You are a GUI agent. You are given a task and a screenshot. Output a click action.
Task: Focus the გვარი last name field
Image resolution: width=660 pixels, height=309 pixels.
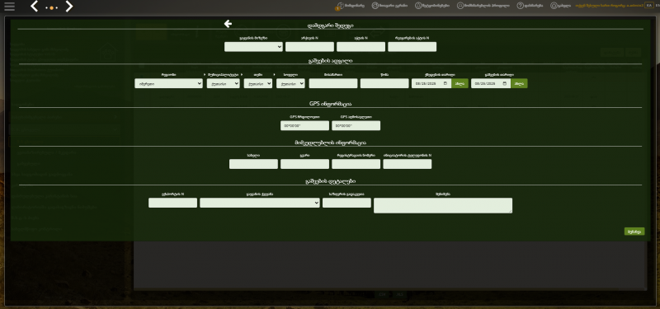tap(304, 164)
